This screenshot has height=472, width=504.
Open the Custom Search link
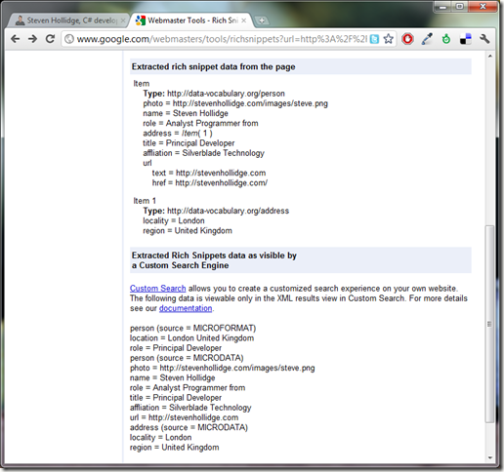pyautogui.click(x=158, y=289)
